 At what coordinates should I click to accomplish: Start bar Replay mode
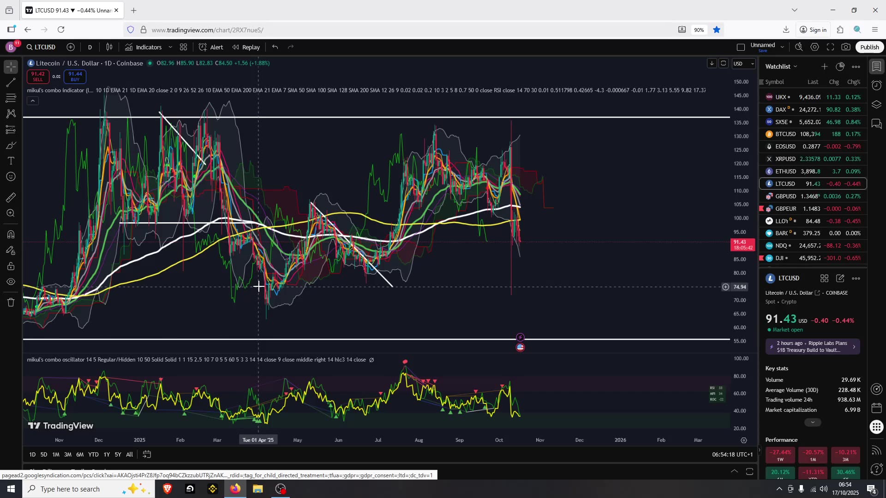pyautogui.click(x=246, y=47)
